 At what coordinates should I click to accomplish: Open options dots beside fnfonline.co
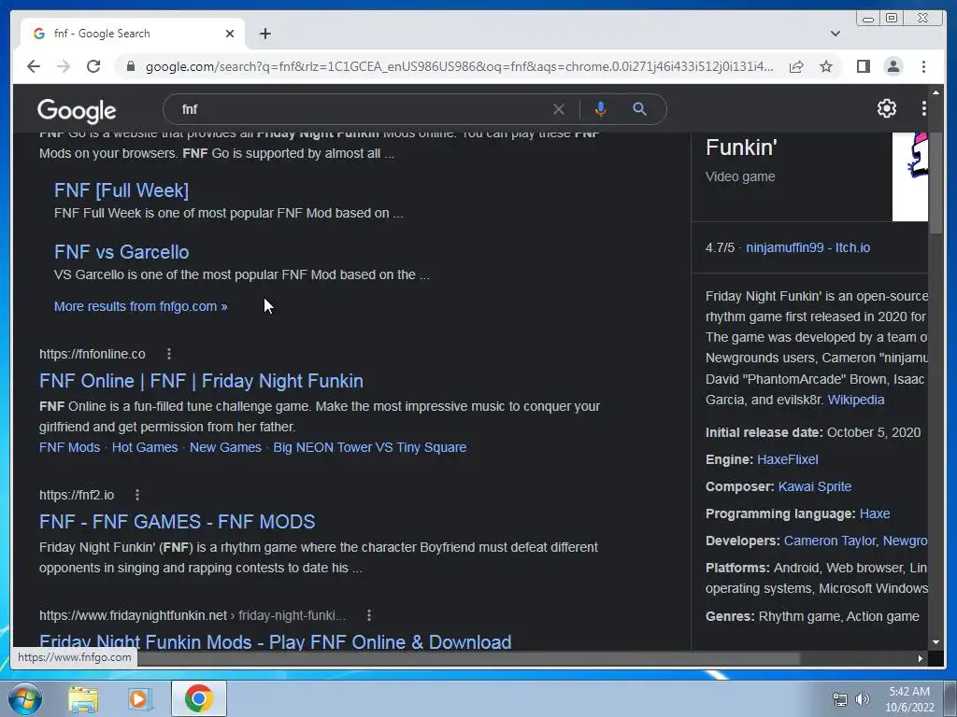[x=169, y=354]
